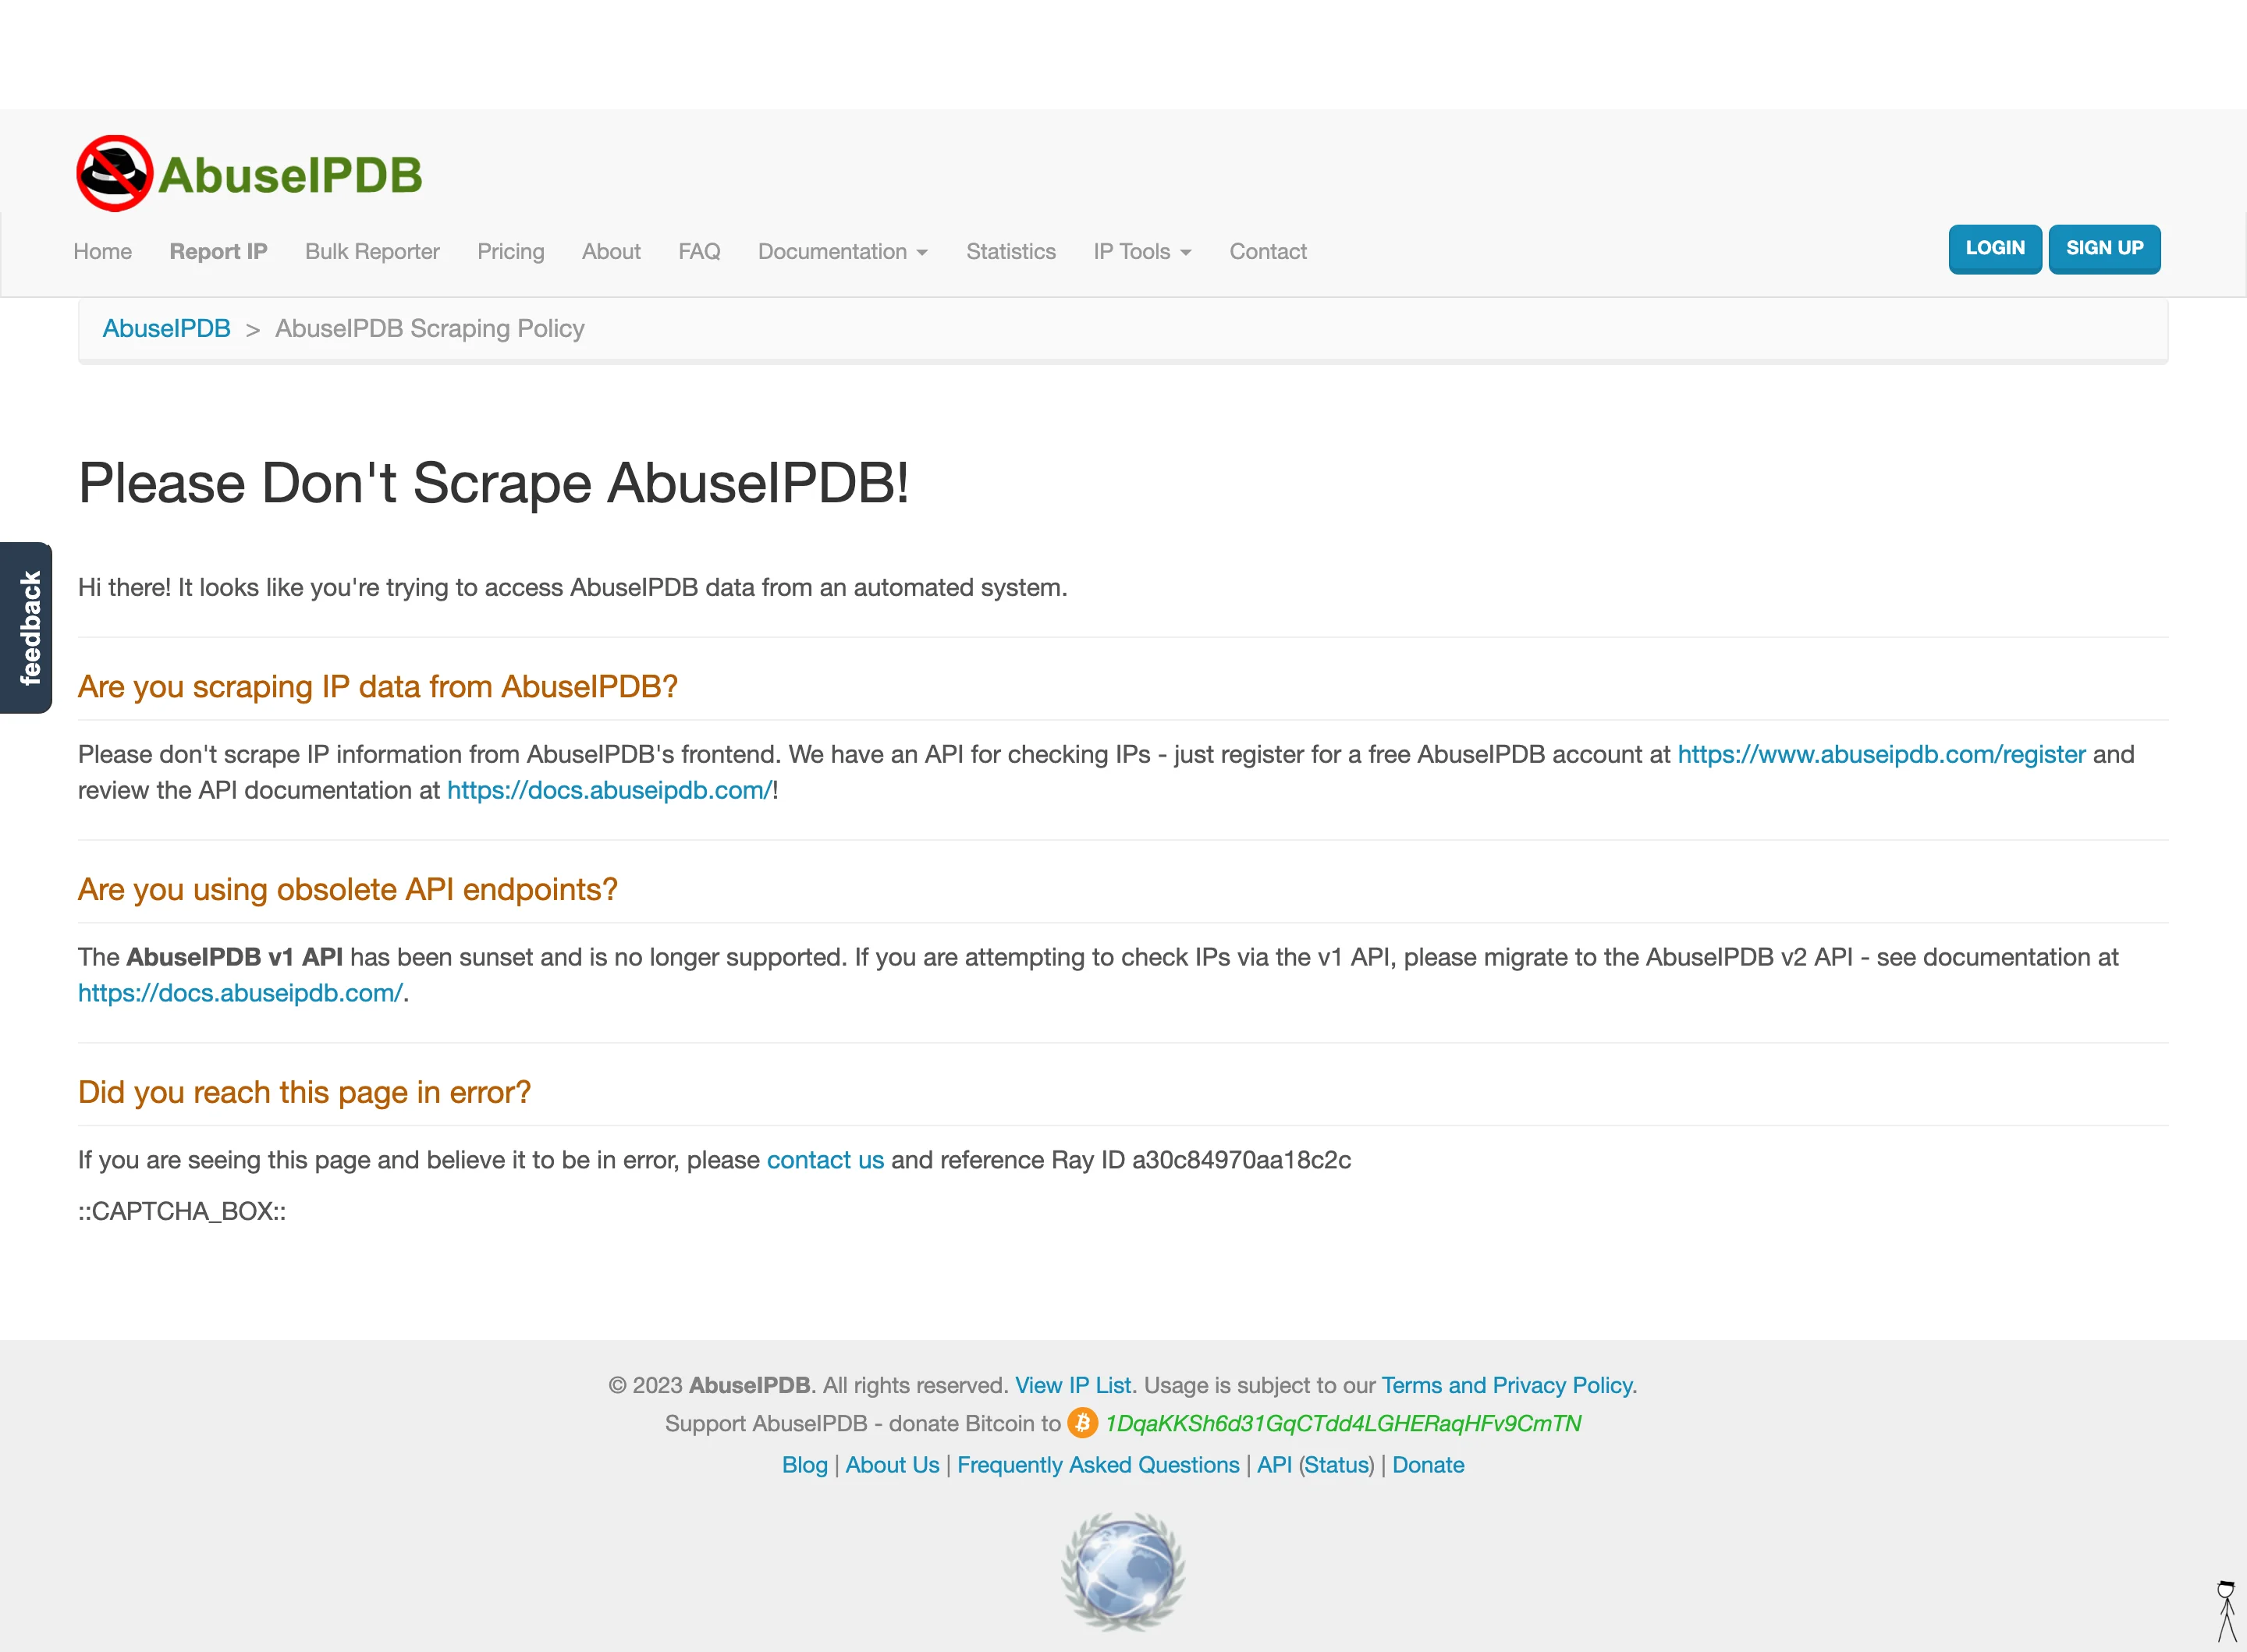
Task: Click the Bitcoin donation address
Action: coord(1342,1423)
